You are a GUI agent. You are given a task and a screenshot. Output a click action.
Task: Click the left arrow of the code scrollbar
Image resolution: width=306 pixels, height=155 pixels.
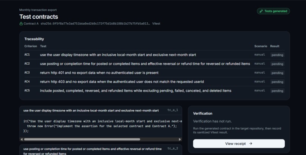tap(22, 139)
